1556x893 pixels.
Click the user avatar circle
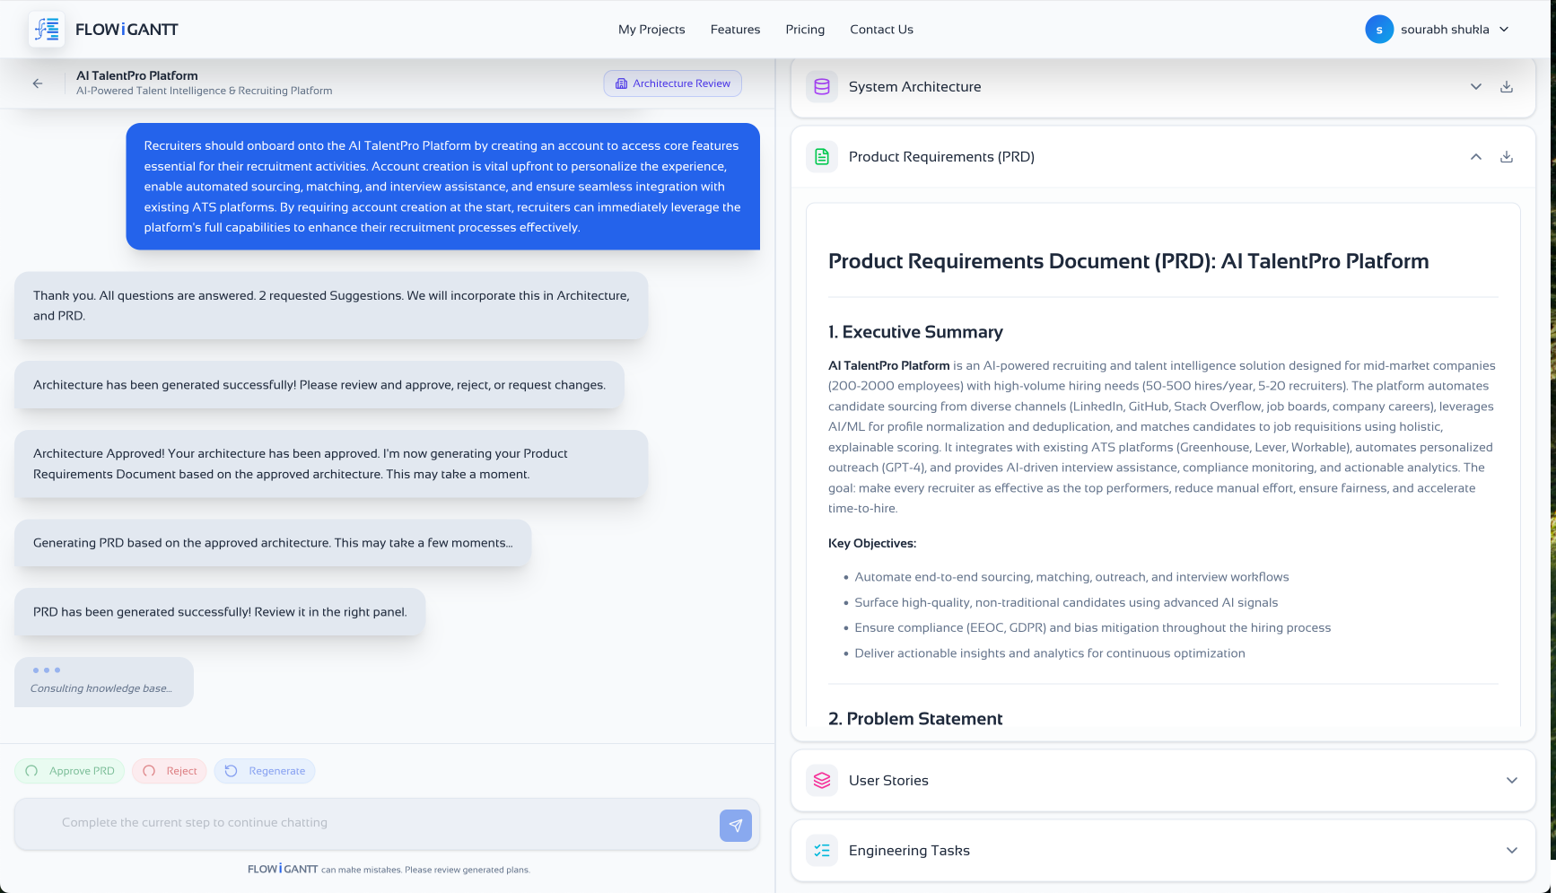click(x=1378, y=30)
